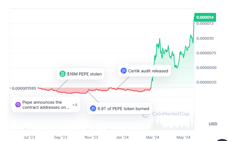Click the USD currency label

pyautogui.click(x=213, y=124)
